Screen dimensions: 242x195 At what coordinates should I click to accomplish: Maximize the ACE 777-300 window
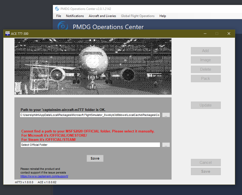[x=217, y=34]
